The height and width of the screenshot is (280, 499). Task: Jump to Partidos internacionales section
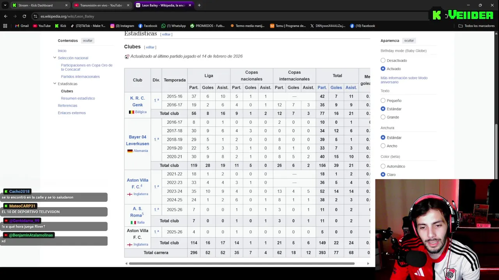(x=80, y=77)
